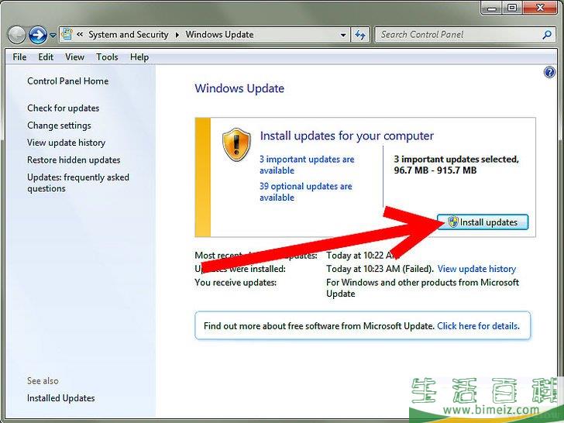Click 39 optional updates are available
Screen dimensions: 564x423
(x=306, y=191)
